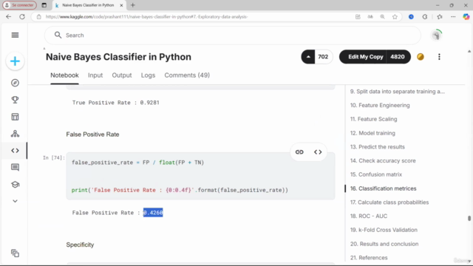Click the In [74] cell label

click(x=54, y=157)
